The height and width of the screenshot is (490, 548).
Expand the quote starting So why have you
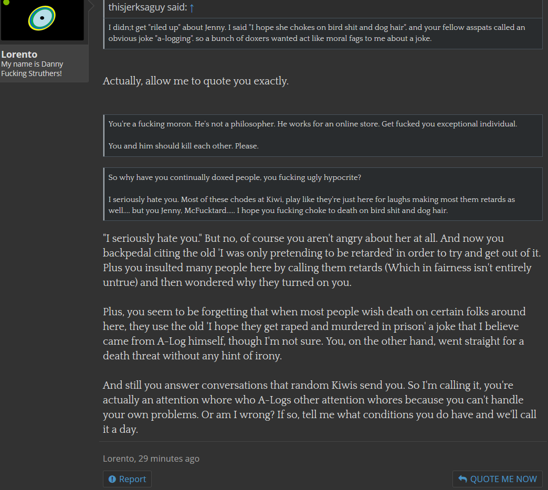pos(323,194)
